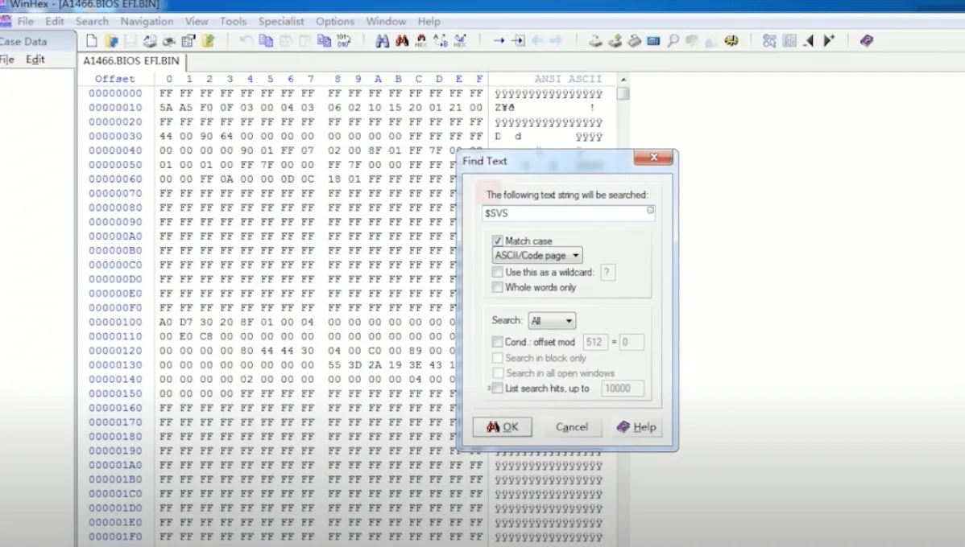Click the search string field containing $SVS

568,213
